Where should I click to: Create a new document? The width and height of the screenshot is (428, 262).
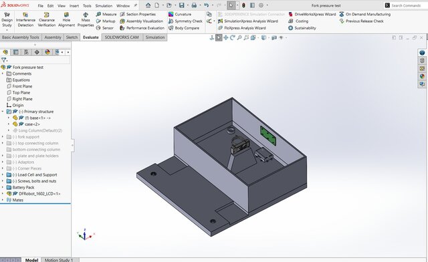(x=157, y=5)
